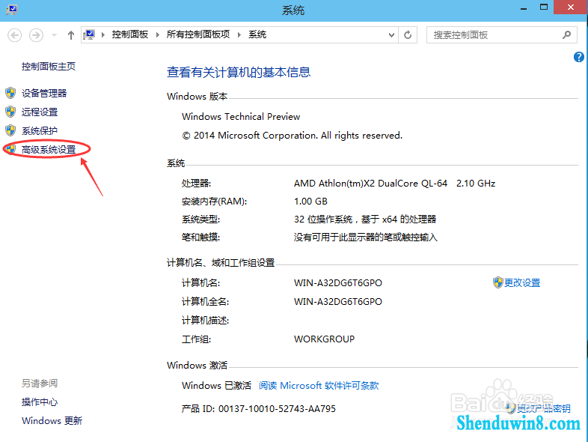
Task: Maximize the 系统 window
Action: coord(543,7)
